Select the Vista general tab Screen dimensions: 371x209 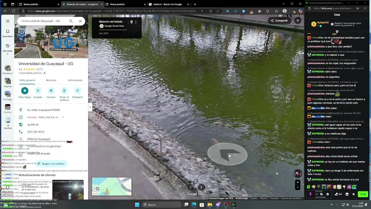click(27, 80)
